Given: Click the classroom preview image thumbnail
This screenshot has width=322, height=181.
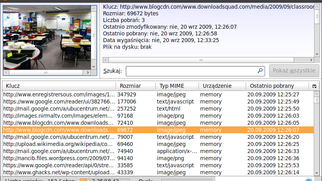Looking at the screenshot, I should pyautogui.click(x=47, y=38).
